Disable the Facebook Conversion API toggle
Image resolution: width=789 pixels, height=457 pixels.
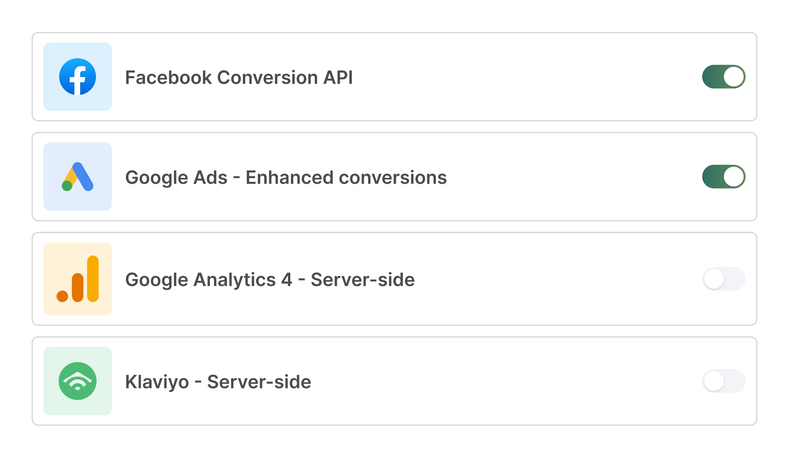coord(724,77)
